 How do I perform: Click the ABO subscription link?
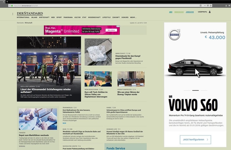[170, 12]
